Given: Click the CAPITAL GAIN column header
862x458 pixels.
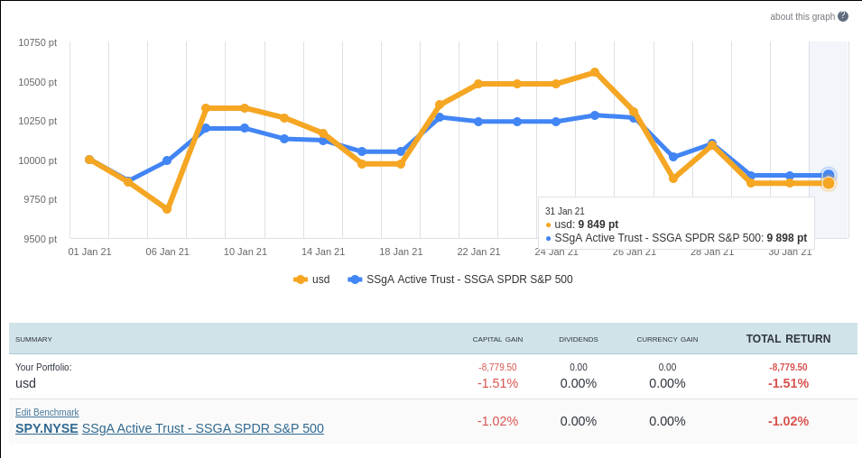Looking at the screenshot, I should click(x=497, y=339).
